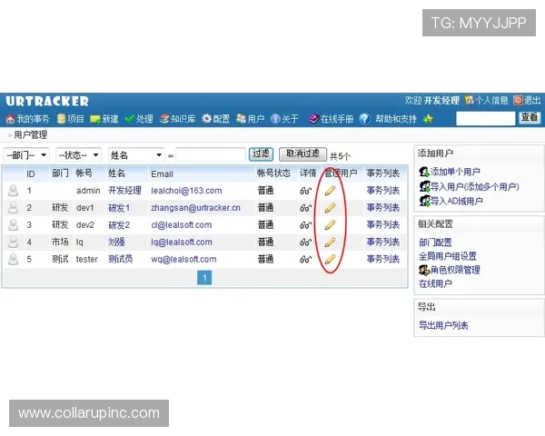Open the 姓名 field filter dropdown
The height and width of the screenshot is (436, 545).
136,154
